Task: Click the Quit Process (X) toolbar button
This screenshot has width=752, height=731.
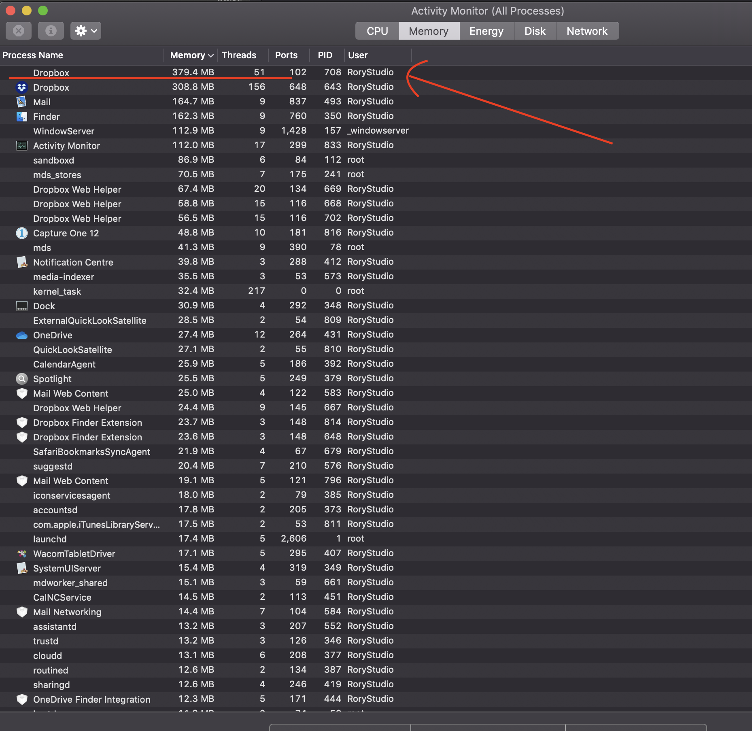Action: [19, 31]
